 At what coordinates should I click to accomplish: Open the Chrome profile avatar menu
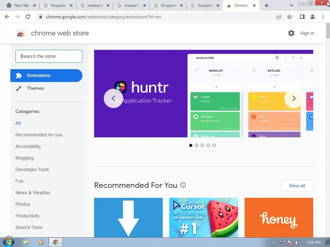click(313, 17)
